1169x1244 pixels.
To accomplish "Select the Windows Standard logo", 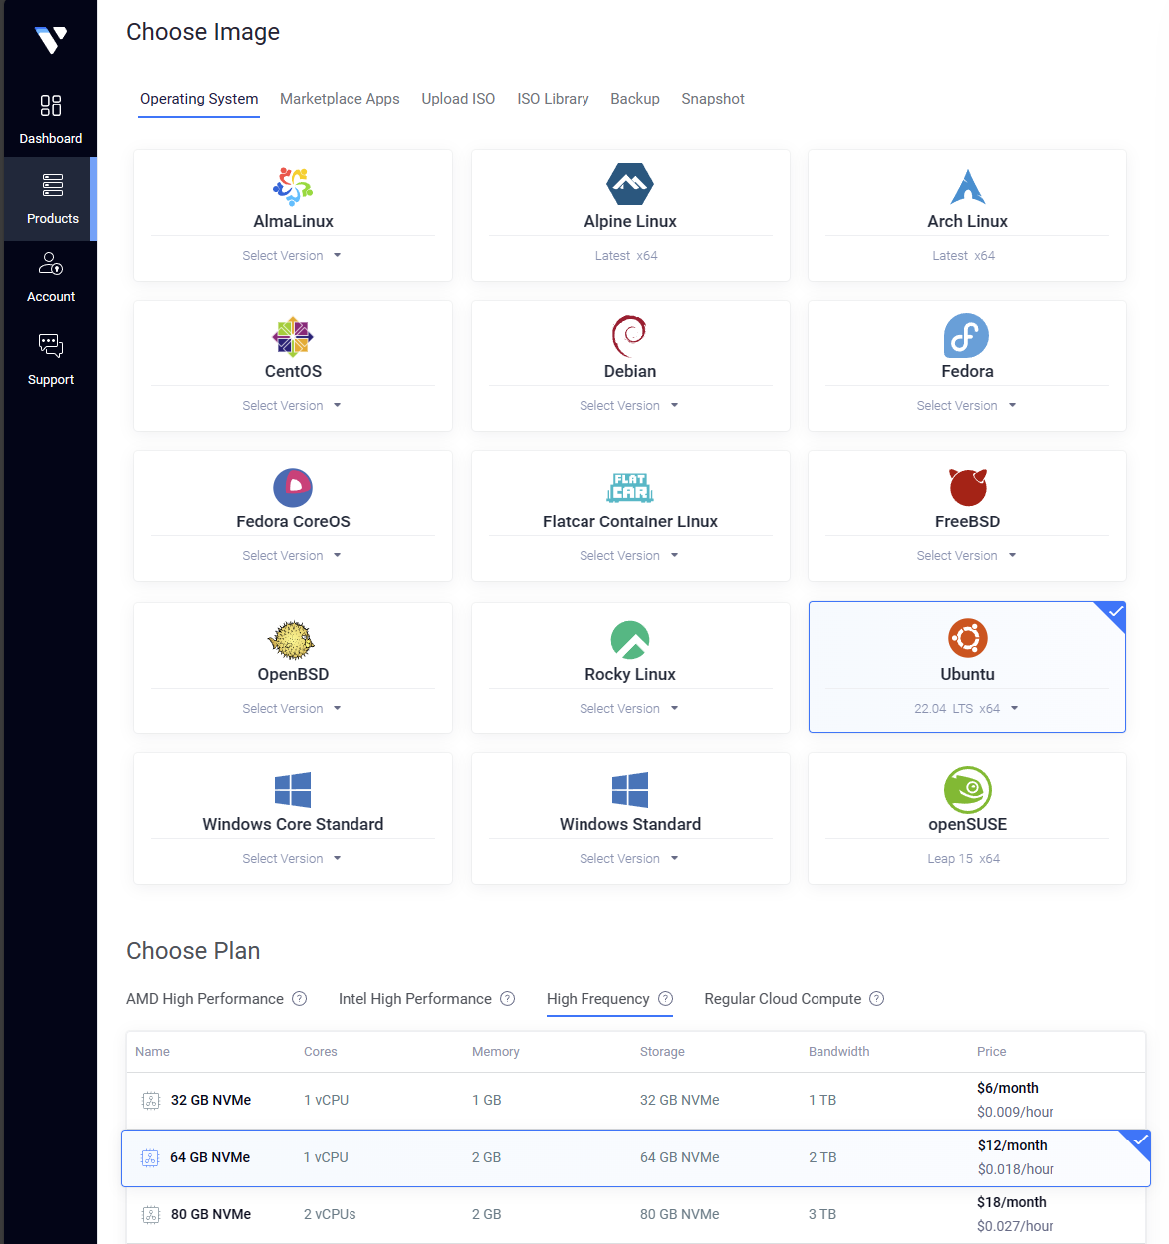I will click(x=630, y=790).
